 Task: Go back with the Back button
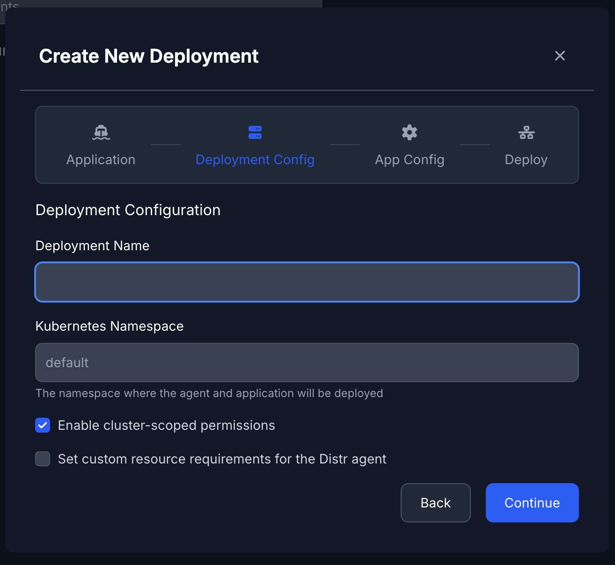[x=436, y=503]
